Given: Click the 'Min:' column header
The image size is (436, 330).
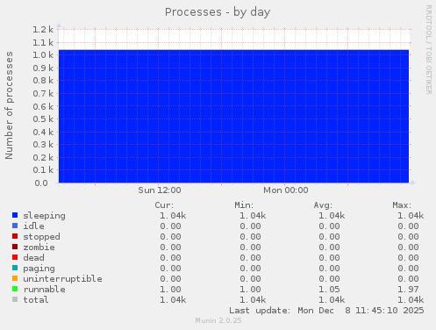Looking at the screenshot, I should (244, 205).
